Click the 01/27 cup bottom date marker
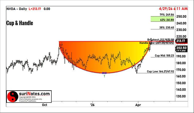The height and width of the screenshot is (113, 194). 104,73
